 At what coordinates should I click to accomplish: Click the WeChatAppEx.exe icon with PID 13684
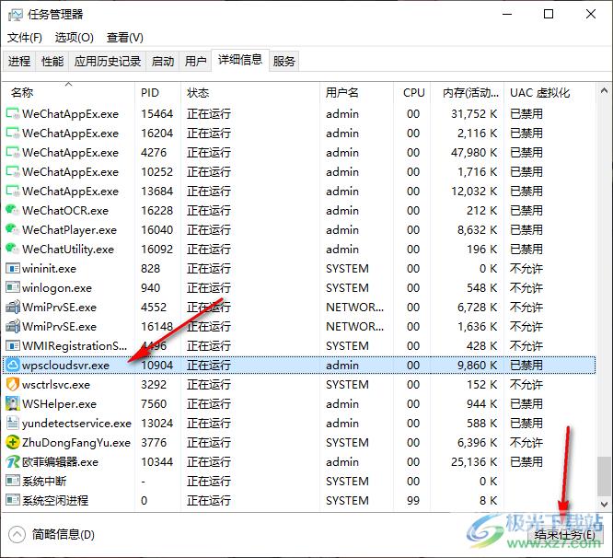tap(13, 192)
